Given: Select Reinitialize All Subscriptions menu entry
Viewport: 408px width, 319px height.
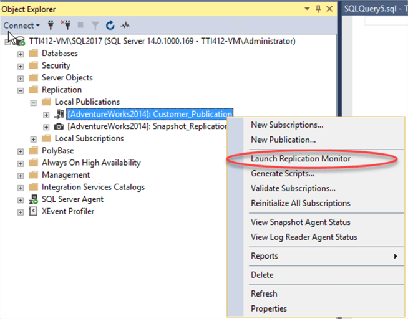Looking at the screenshot, I should [316, 203].
